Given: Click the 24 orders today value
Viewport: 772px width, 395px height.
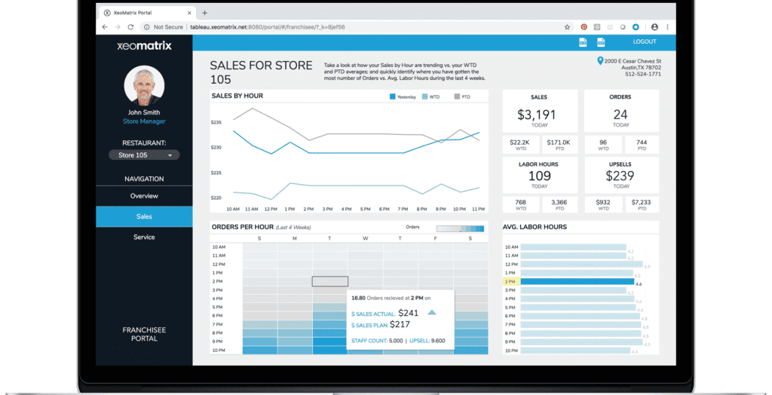Looking at the screenshot, I should (620, 115).
